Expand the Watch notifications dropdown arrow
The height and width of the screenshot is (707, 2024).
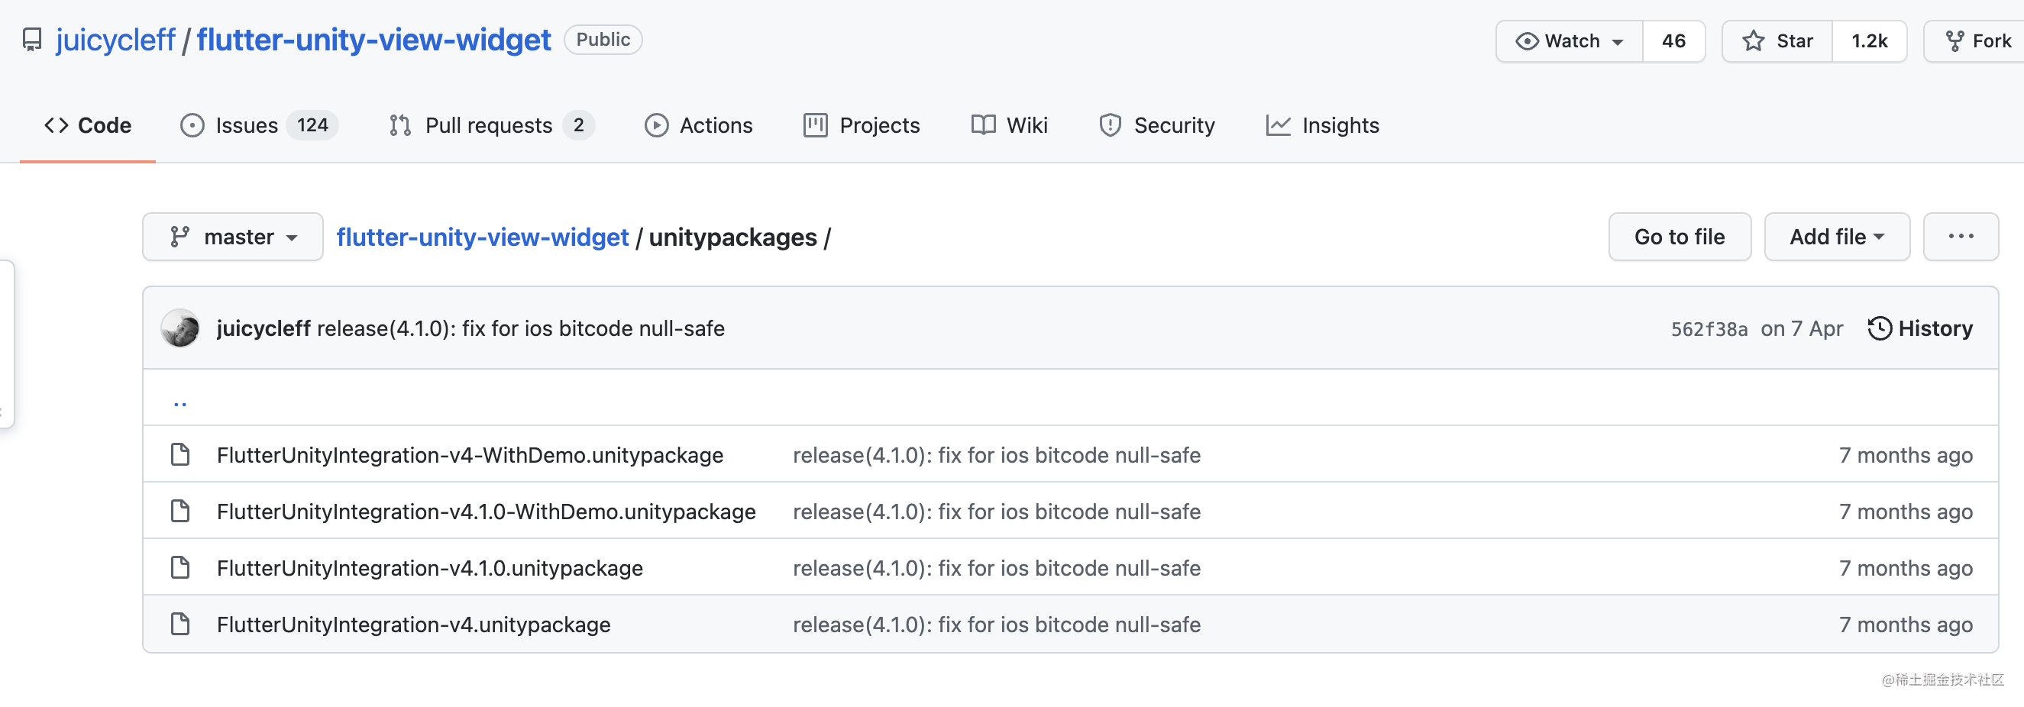click(1618, 42)
